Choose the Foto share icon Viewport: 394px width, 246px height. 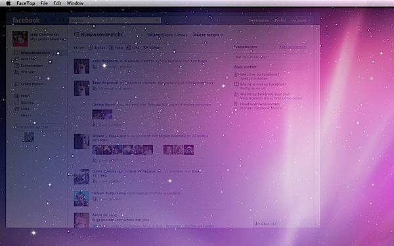pos(111,48)
